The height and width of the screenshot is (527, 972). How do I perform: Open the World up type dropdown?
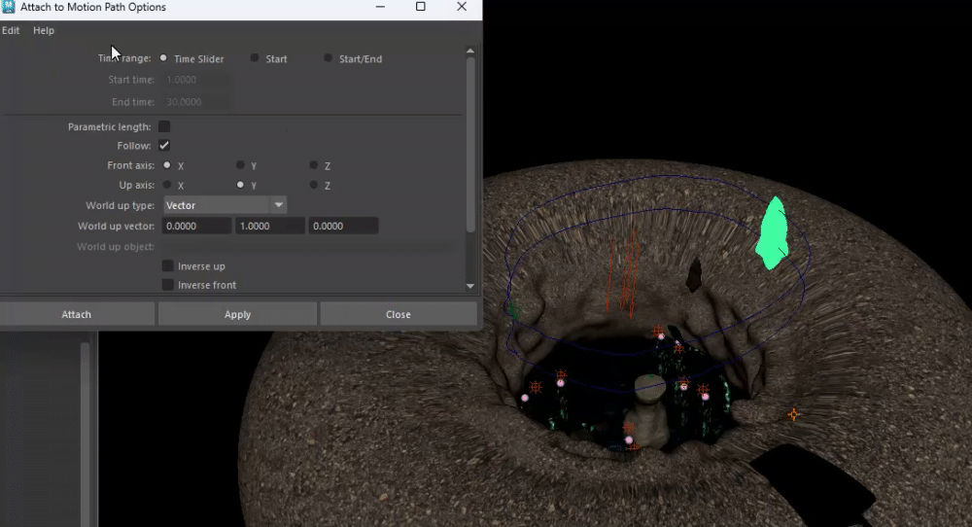point(225,205)
